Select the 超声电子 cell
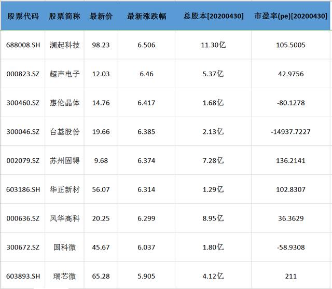Viewport: 332px width, 289px height. click(x=64, y=74)
